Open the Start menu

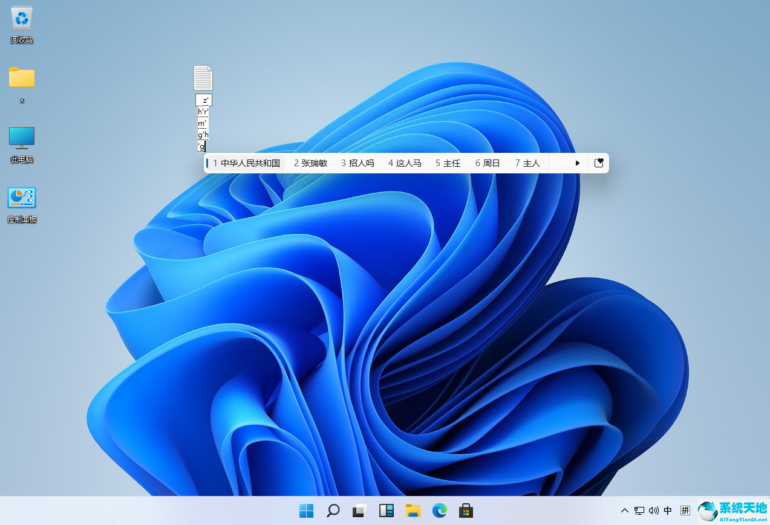[x=306, y=510]
